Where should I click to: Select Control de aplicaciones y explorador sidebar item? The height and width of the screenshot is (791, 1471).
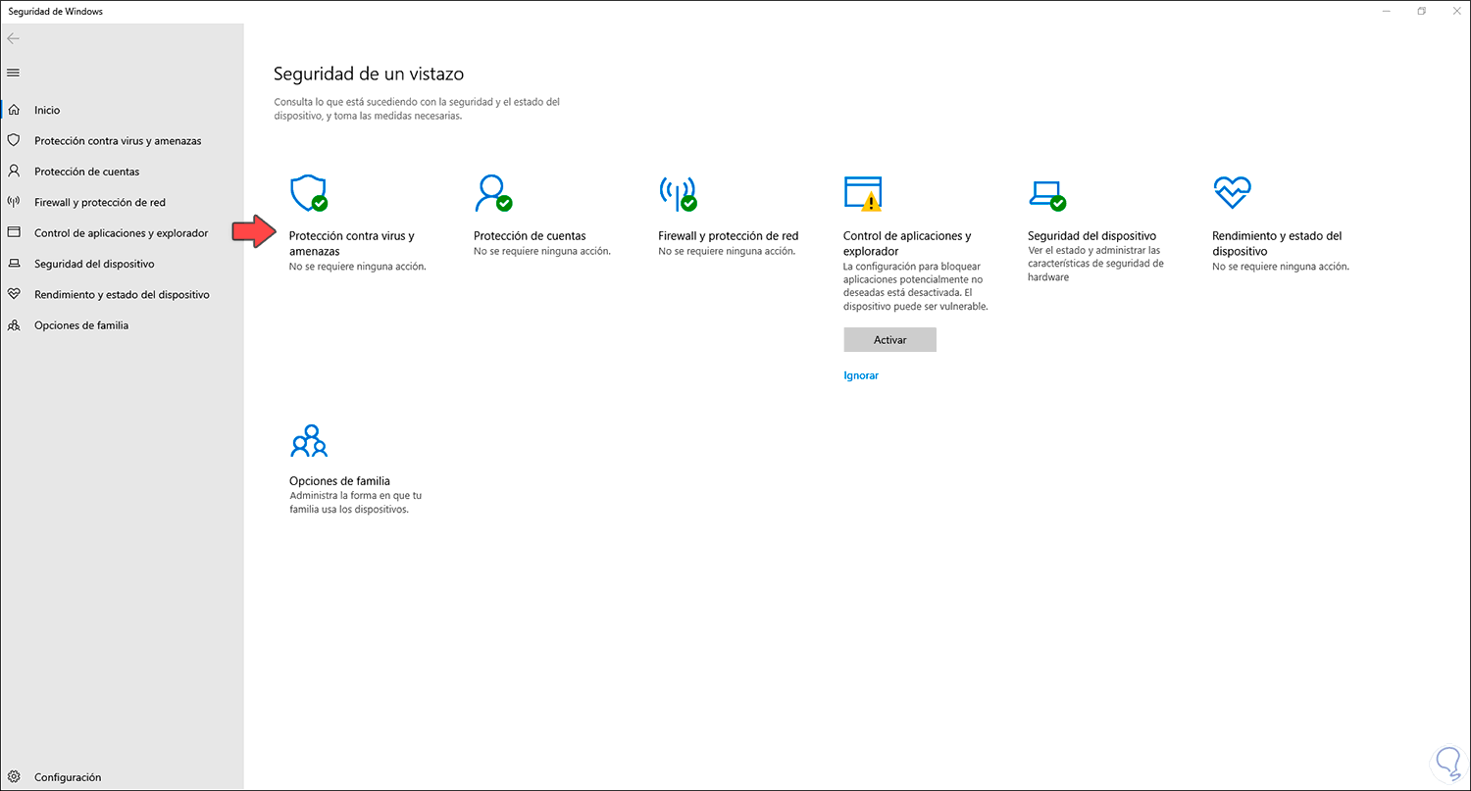(x=121, y=233)
